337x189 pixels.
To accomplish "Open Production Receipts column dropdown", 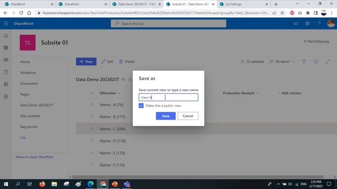I will [x=241, y=93].
